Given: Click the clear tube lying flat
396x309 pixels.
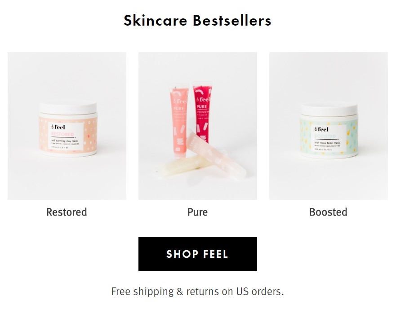Looking at the screenshot, I should pyautogui.click(x=181, y=165).
